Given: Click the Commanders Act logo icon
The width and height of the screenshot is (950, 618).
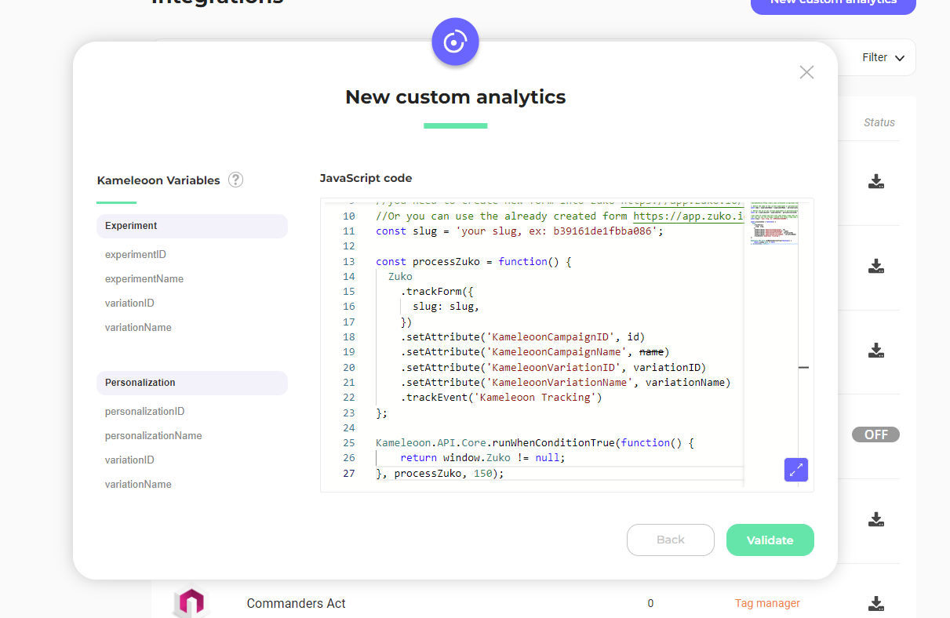Looking at the screenshot, I should (191, 602).
